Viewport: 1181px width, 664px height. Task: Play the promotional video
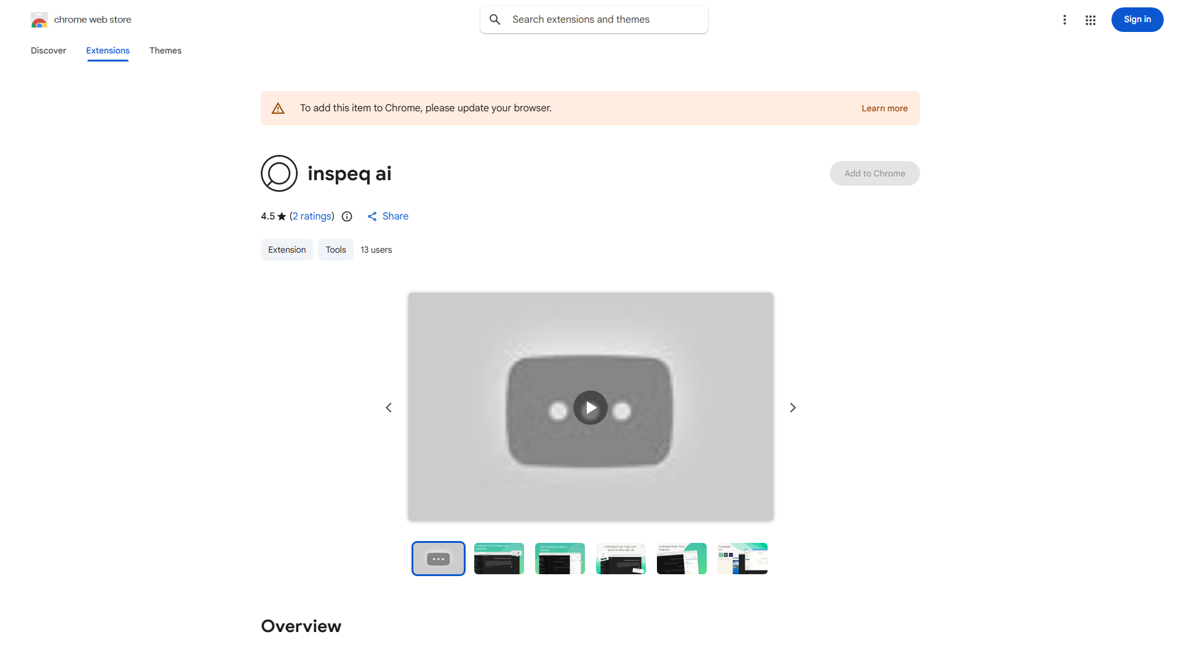(x=590, y=407)
